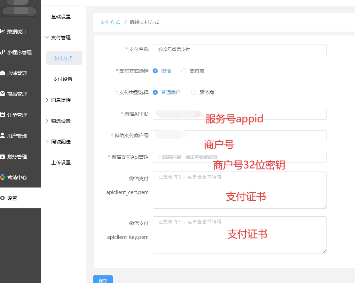Click apiclient_key.pem textarea resize handle
This screenshot has height=283, width=355.
pyautogui.click(x=325, y=251)
